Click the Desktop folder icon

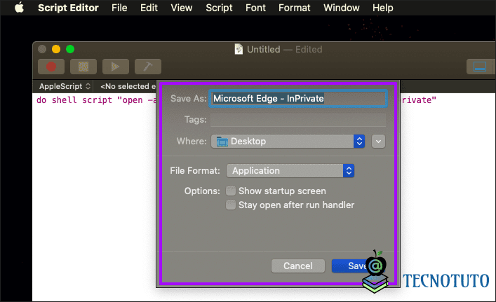click(x=222, y=142)
